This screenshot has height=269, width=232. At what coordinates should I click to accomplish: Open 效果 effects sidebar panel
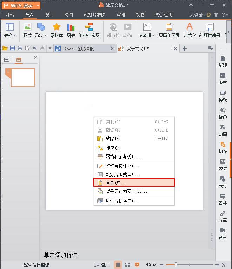click(223, 165)
